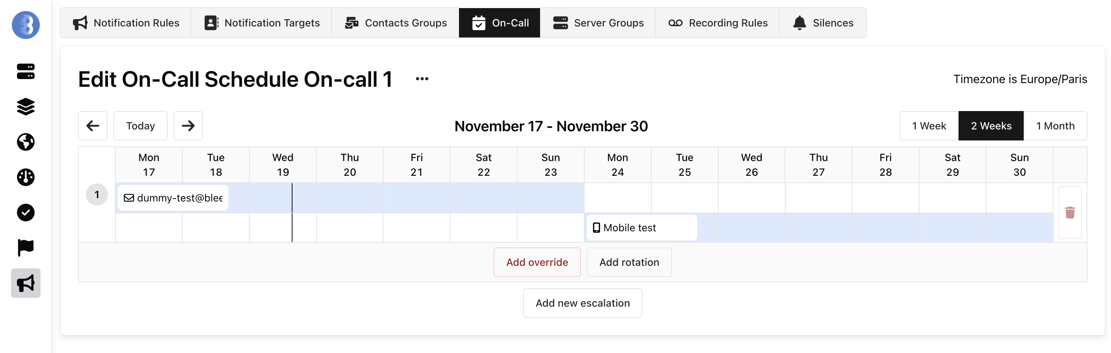Open the dashboard gauge sidebar icon
The width and height of the screenshot is (1111, 353).
(25, 177)
